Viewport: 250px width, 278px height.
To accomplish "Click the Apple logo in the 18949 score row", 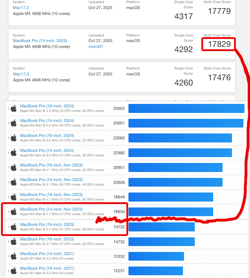I will click(x=14, y=197).
